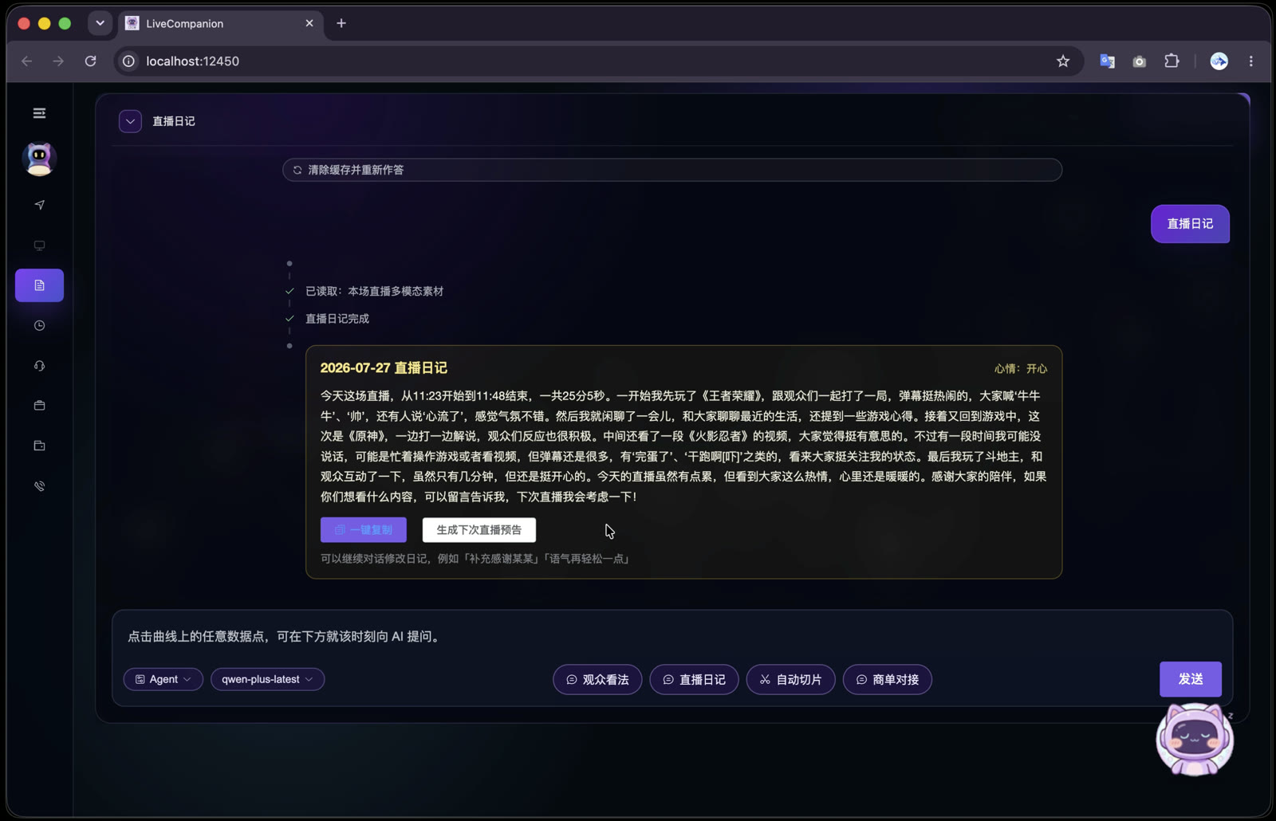1276x821 pixels.
Task: Click the browser back arrow
Action: tap(27, 61)
